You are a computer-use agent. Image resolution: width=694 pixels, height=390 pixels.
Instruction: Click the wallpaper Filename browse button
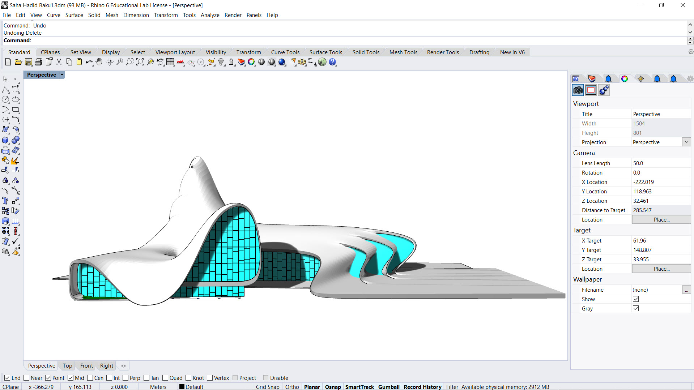686,290
